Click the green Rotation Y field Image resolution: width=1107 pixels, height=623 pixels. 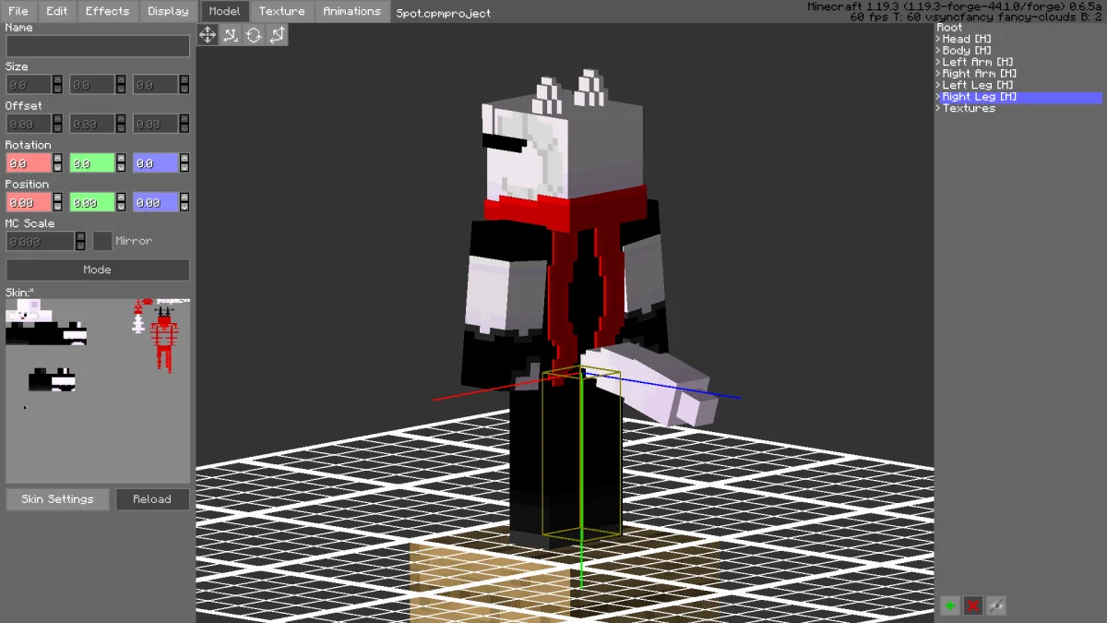(x=92, y=163)
